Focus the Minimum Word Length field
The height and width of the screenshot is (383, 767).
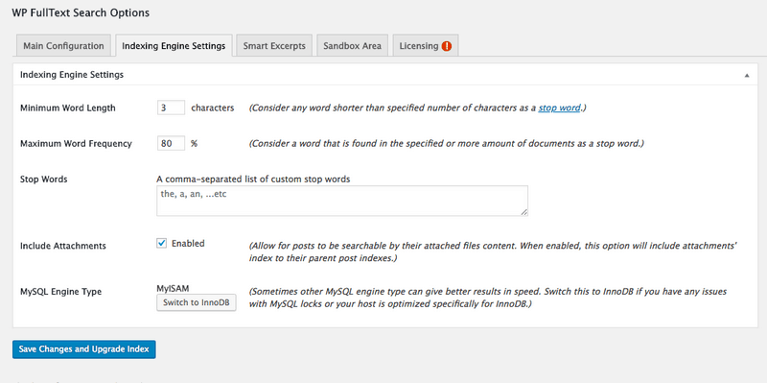(171, 108)
